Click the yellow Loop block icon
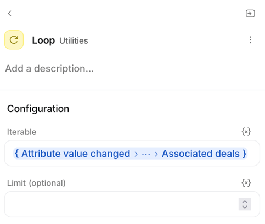Image resolution: width=265 pixels, height=224 pixels. 14,40
